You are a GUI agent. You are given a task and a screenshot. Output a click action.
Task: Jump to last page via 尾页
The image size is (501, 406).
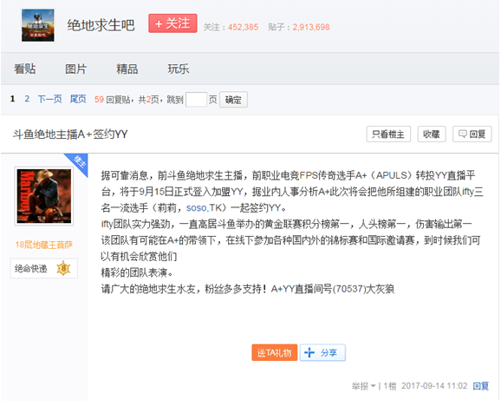point(78,99)
